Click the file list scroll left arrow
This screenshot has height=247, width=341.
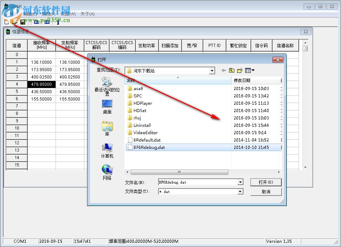(x=127, y=172)
